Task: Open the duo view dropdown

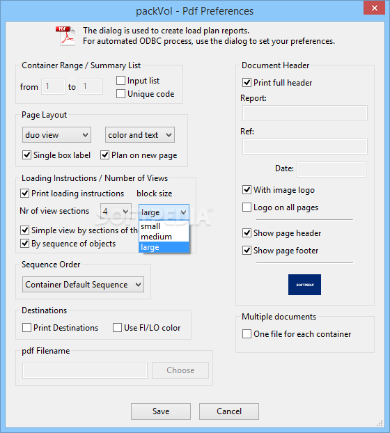Action: pos(56,135)
